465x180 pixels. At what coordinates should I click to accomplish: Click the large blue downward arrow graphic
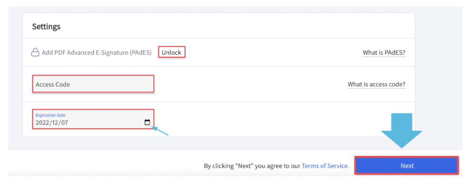[x=402, y=131]
